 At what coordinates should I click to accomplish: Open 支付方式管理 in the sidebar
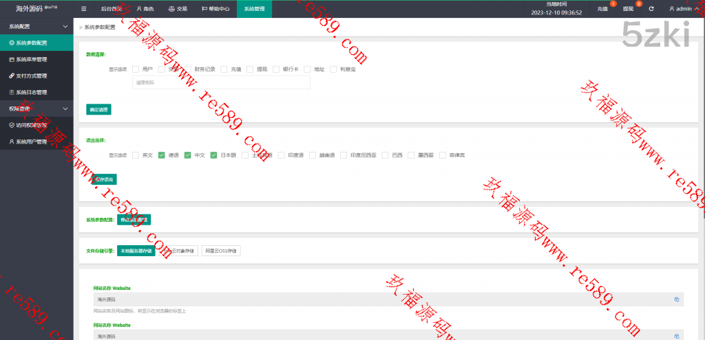[x=31, y=76]
